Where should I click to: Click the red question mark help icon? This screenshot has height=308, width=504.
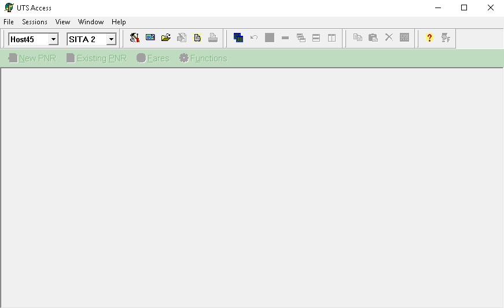[x=429, y=38]
